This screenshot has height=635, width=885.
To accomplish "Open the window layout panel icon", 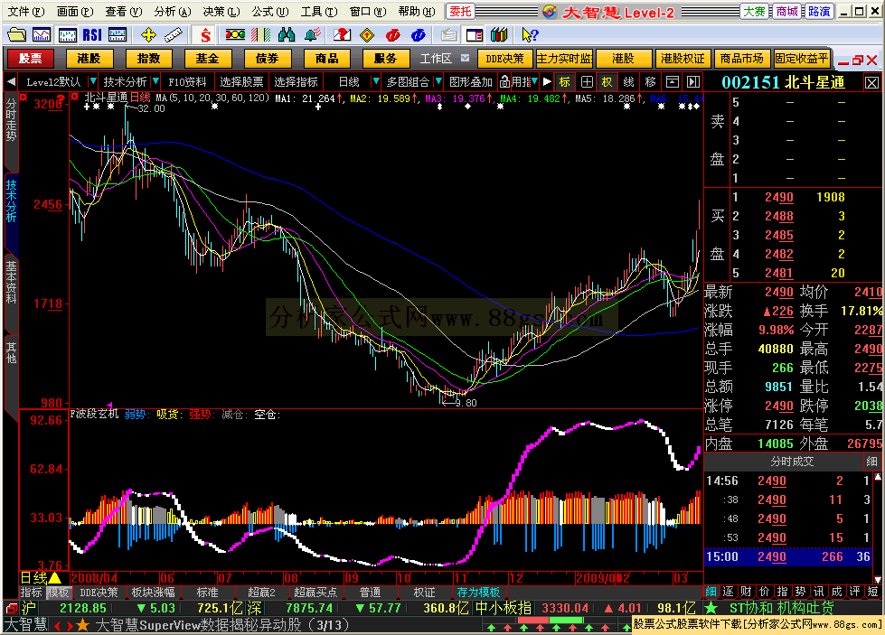I will (x=475, y=35).
